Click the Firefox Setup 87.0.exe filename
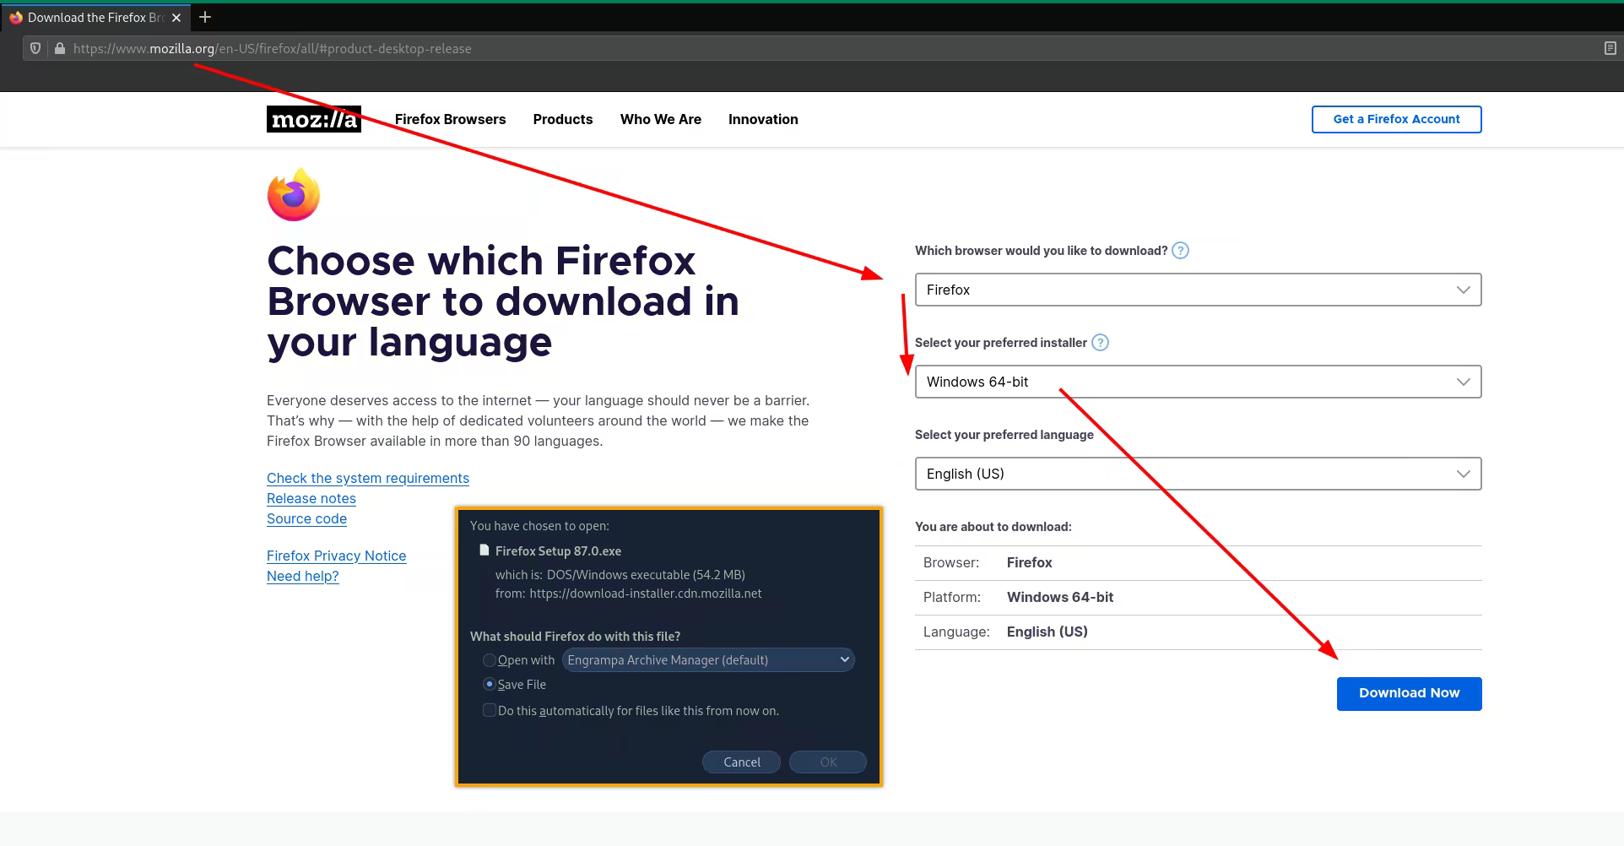The image size is (1624, 846). (x=558, y=550)
